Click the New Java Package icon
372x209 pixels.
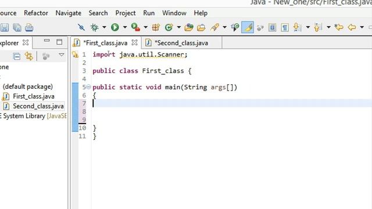(x=156, y=27)
